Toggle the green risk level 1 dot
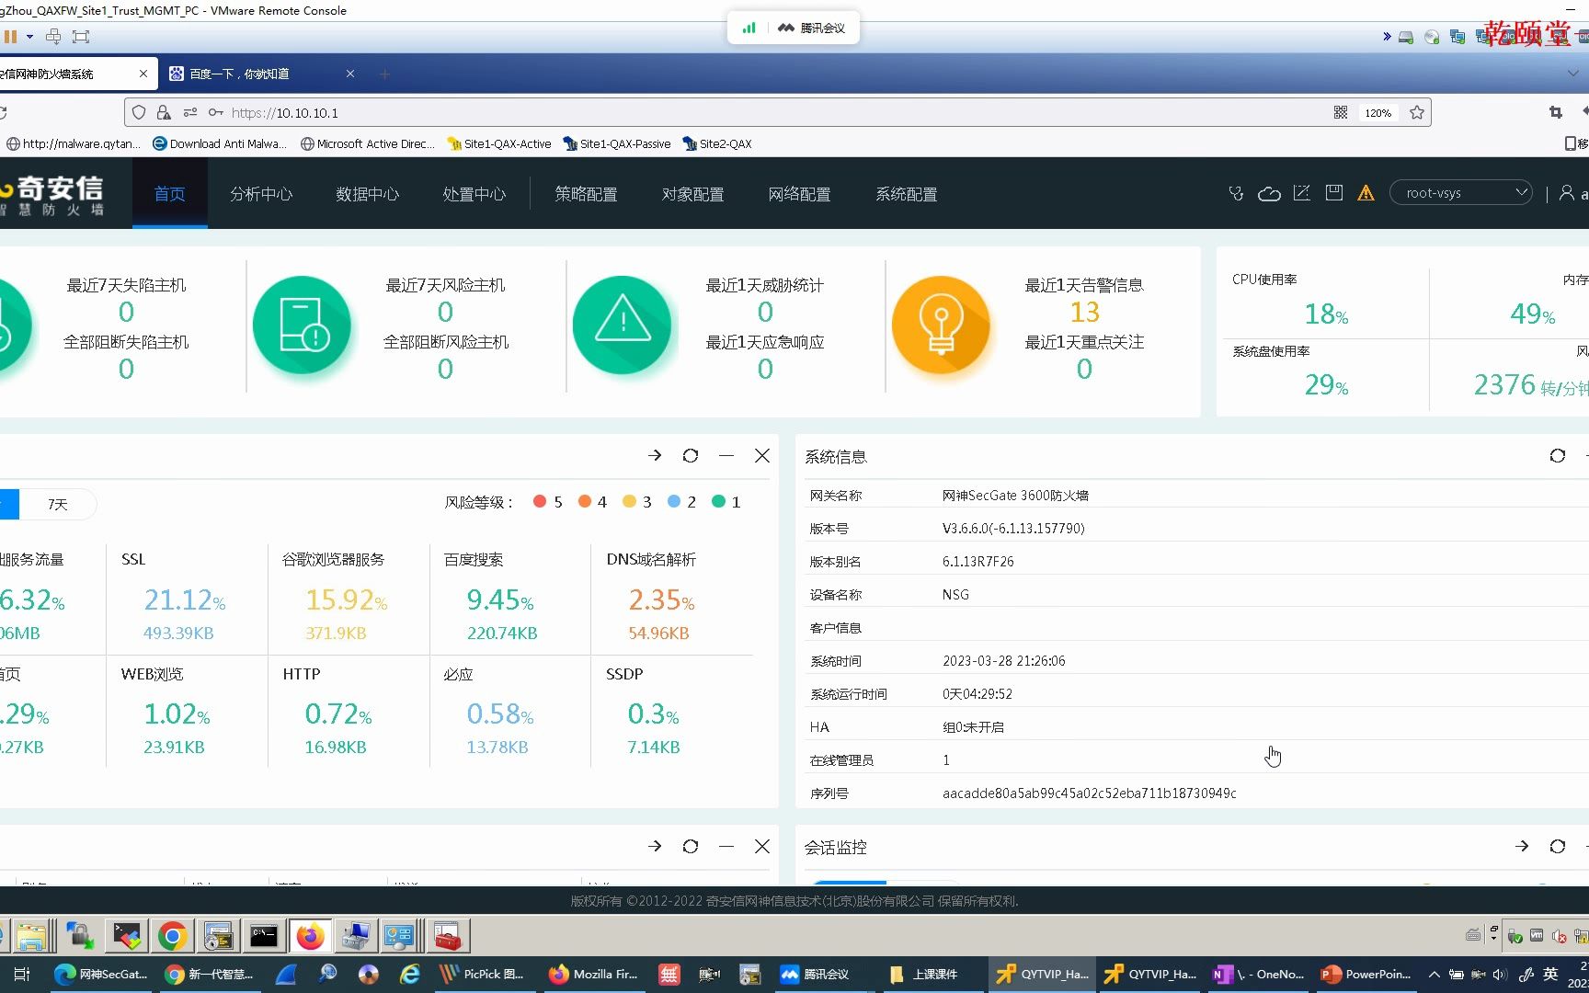Screen dimensions: 1589x993 click(720, 501)
